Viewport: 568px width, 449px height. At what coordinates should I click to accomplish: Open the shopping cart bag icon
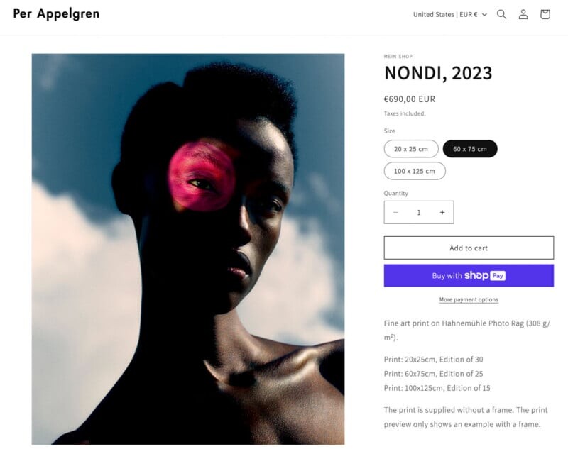[545, 14]
